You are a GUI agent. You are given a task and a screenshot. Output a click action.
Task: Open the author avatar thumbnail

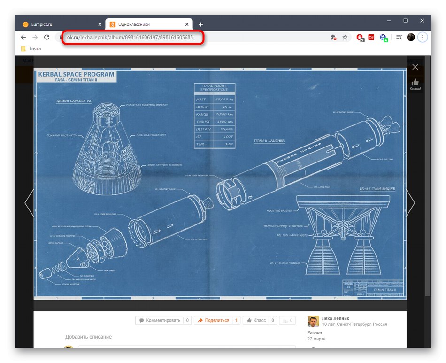click(x=313, y=322)
